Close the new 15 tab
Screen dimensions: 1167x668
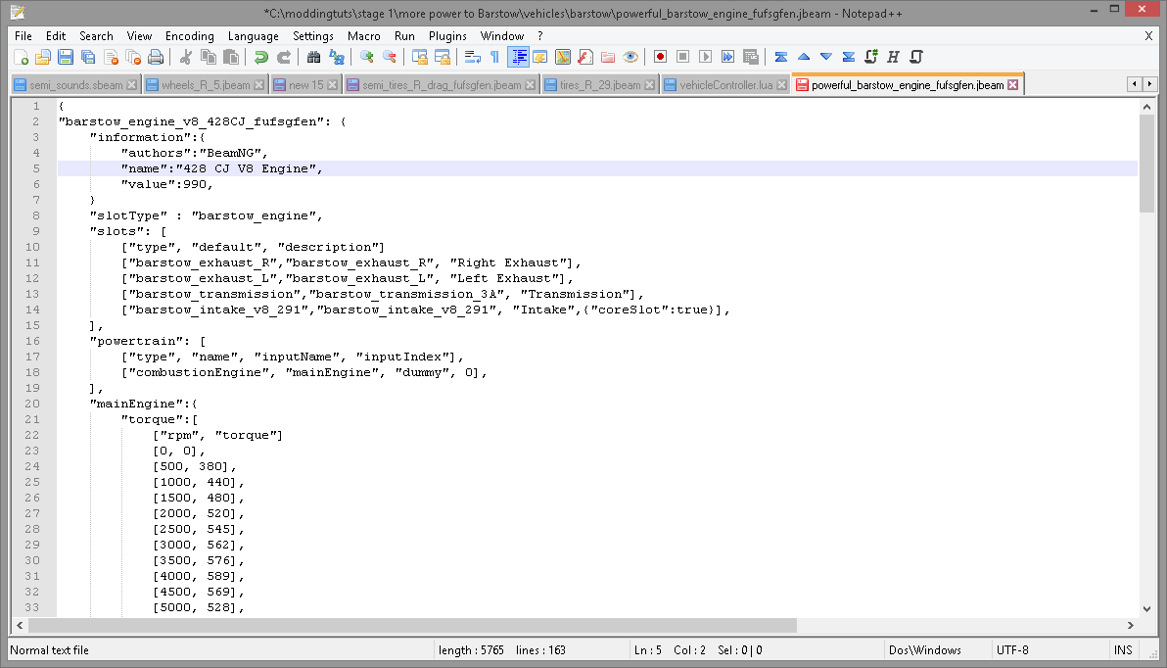[x=333, y=85]
